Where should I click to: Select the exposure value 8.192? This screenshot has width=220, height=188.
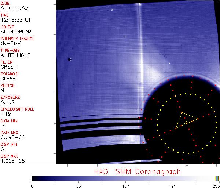(8, 102)
